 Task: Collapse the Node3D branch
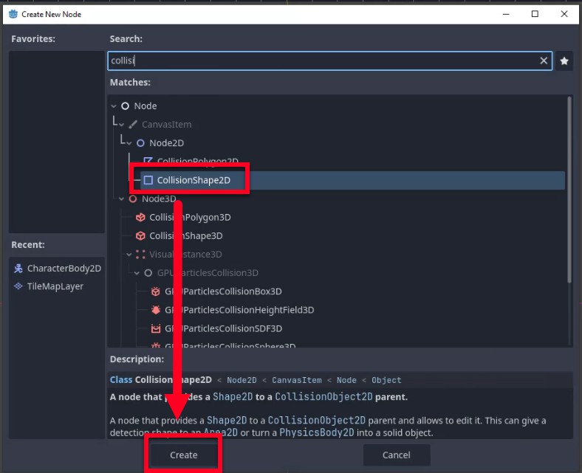point(121,198)
